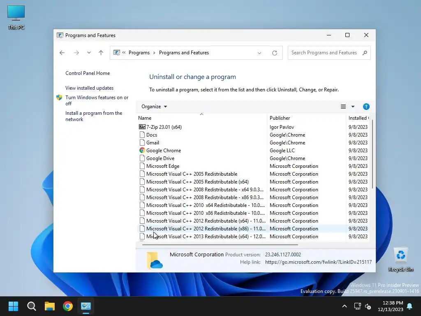Open the notification bell icon
Viewport: 421px width, 316px height.
pyautogui.click(x=410, y=306)
